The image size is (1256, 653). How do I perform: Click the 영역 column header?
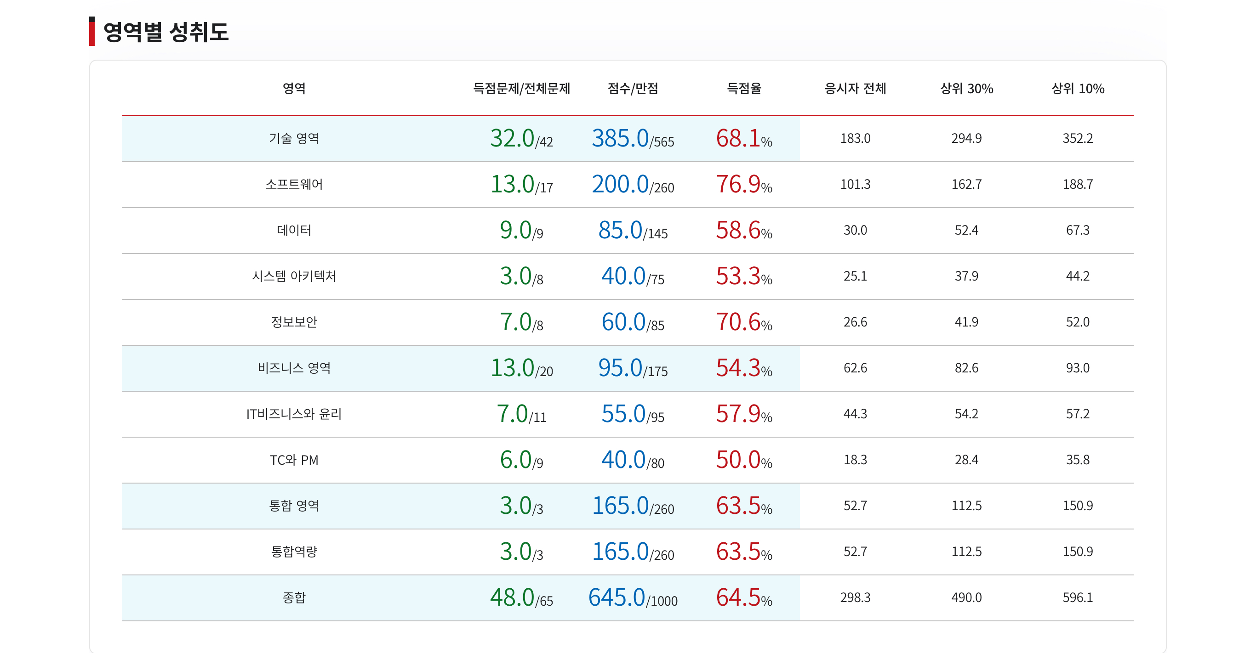(294, 89)
